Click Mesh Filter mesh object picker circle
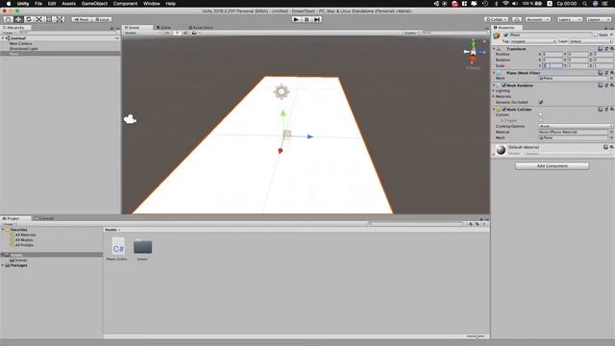615x346 pixels. coord(611,79)
